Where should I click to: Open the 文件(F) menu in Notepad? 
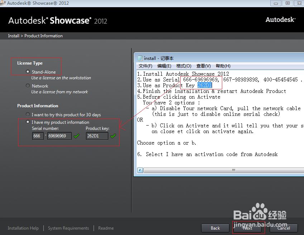[x=145, y=66]
